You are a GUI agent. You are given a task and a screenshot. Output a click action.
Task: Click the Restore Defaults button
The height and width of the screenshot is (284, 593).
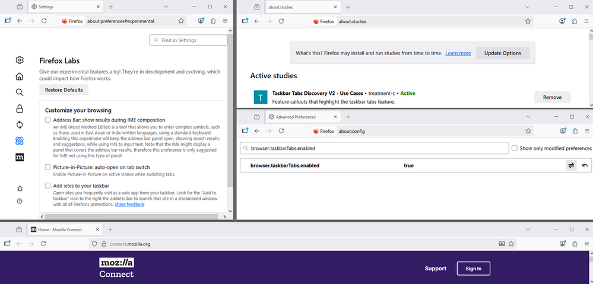click(x=64, y=90)
